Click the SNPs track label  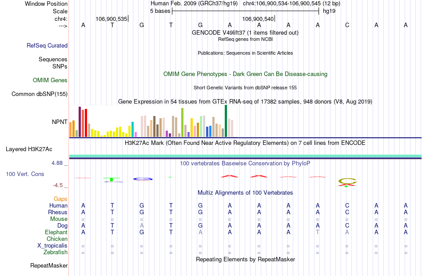pos(60,66)
